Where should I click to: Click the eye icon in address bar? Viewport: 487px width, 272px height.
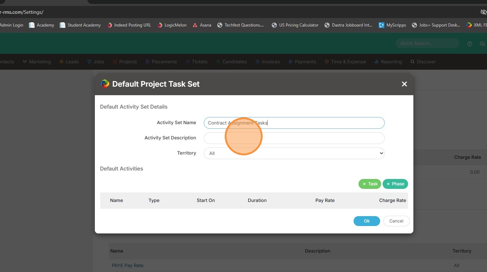[x=483, y=12]
